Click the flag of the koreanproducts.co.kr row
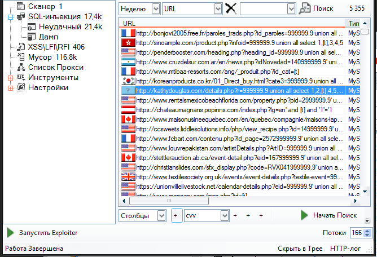377x257 pixels. [128, 81]
